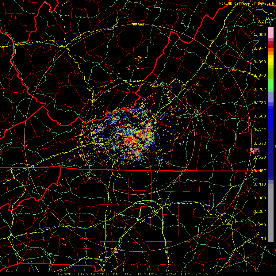
Task: Click the TH threshold label
Action: (263, 239)
